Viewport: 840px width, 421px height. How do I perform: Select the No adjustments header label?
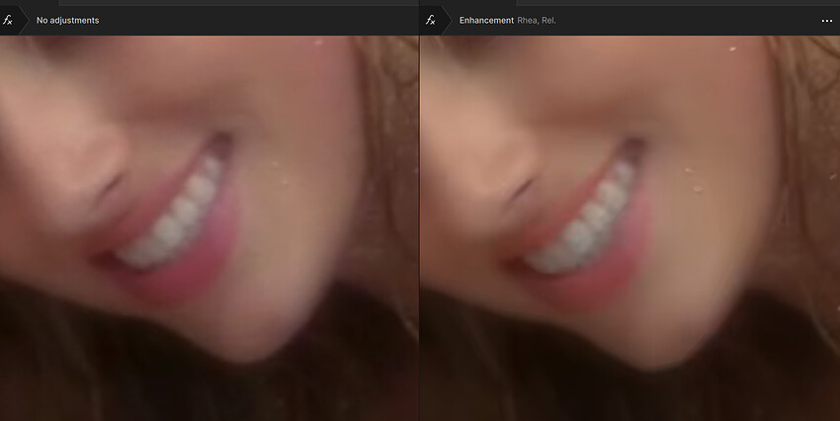point(67,20)
